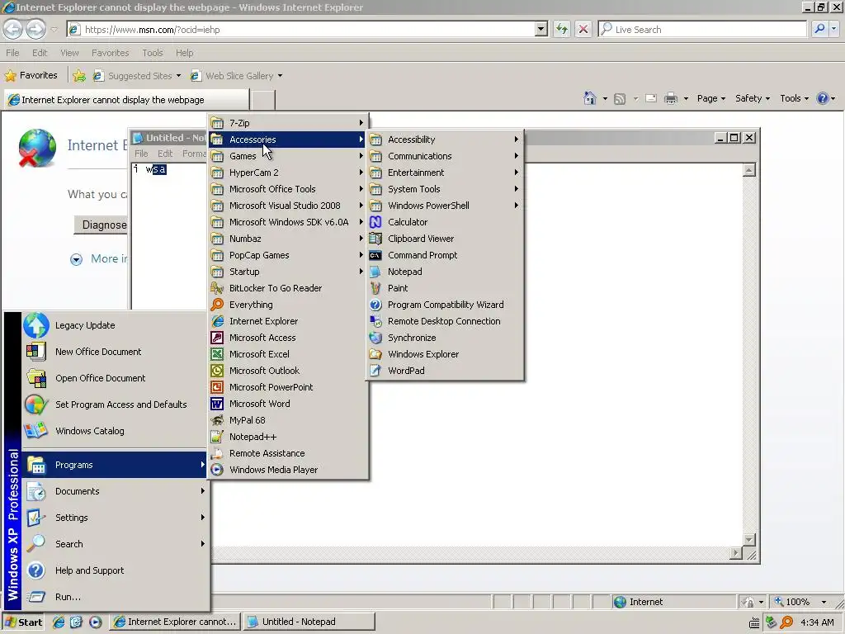Expand the Accessibility submenu
The width and height of the screenshot is (845, 634).
pos(445,140)
